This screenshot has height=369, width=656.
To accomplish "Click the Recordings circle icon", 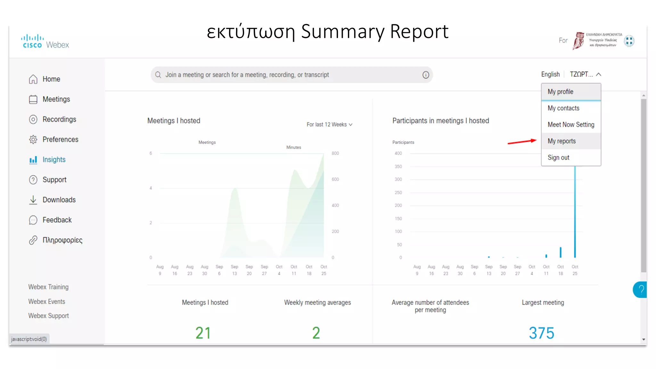I will [x=33, y=119].
